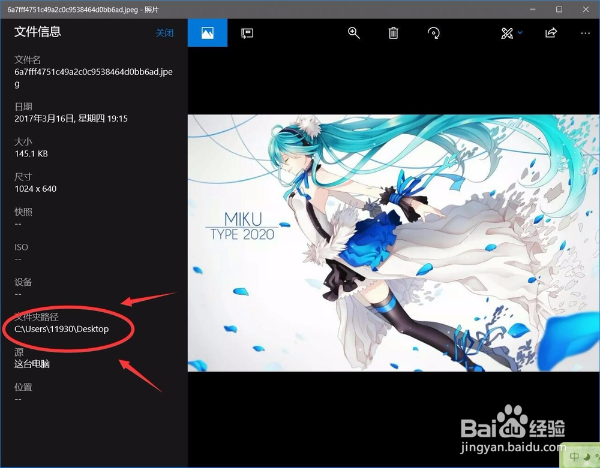Click the folder path C:\Users\11930\Desktop
The width and height of the screenshot is (600, 468).
62,329
